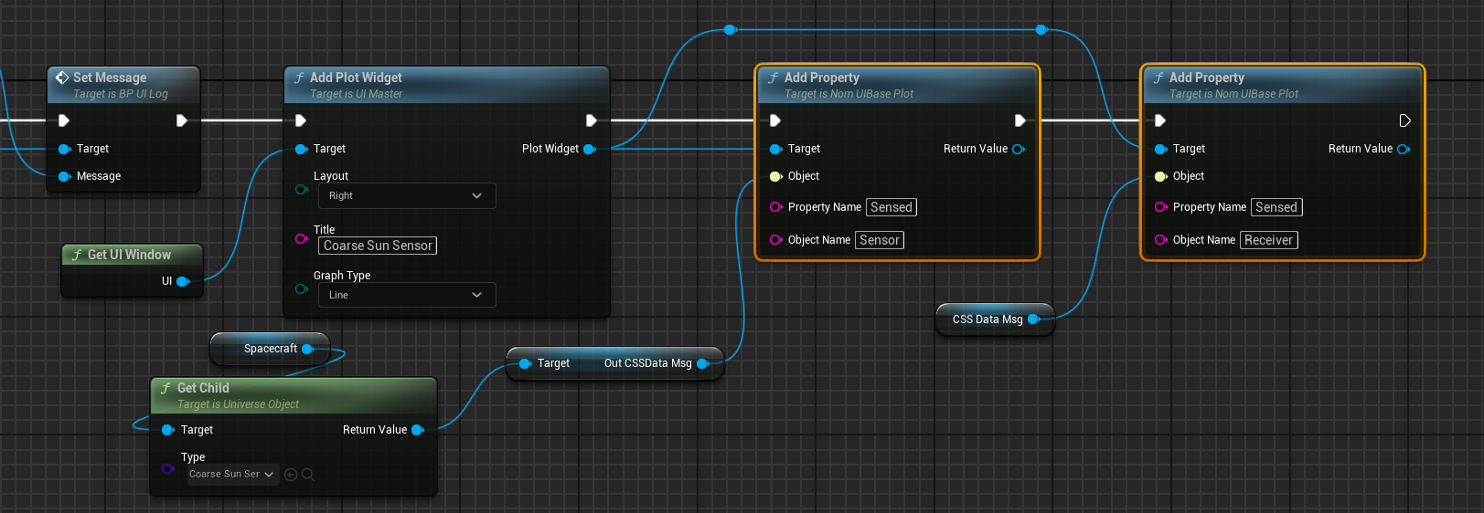Open the Layout dropdown set to Right
The image size is (1484, 513).
407,195
